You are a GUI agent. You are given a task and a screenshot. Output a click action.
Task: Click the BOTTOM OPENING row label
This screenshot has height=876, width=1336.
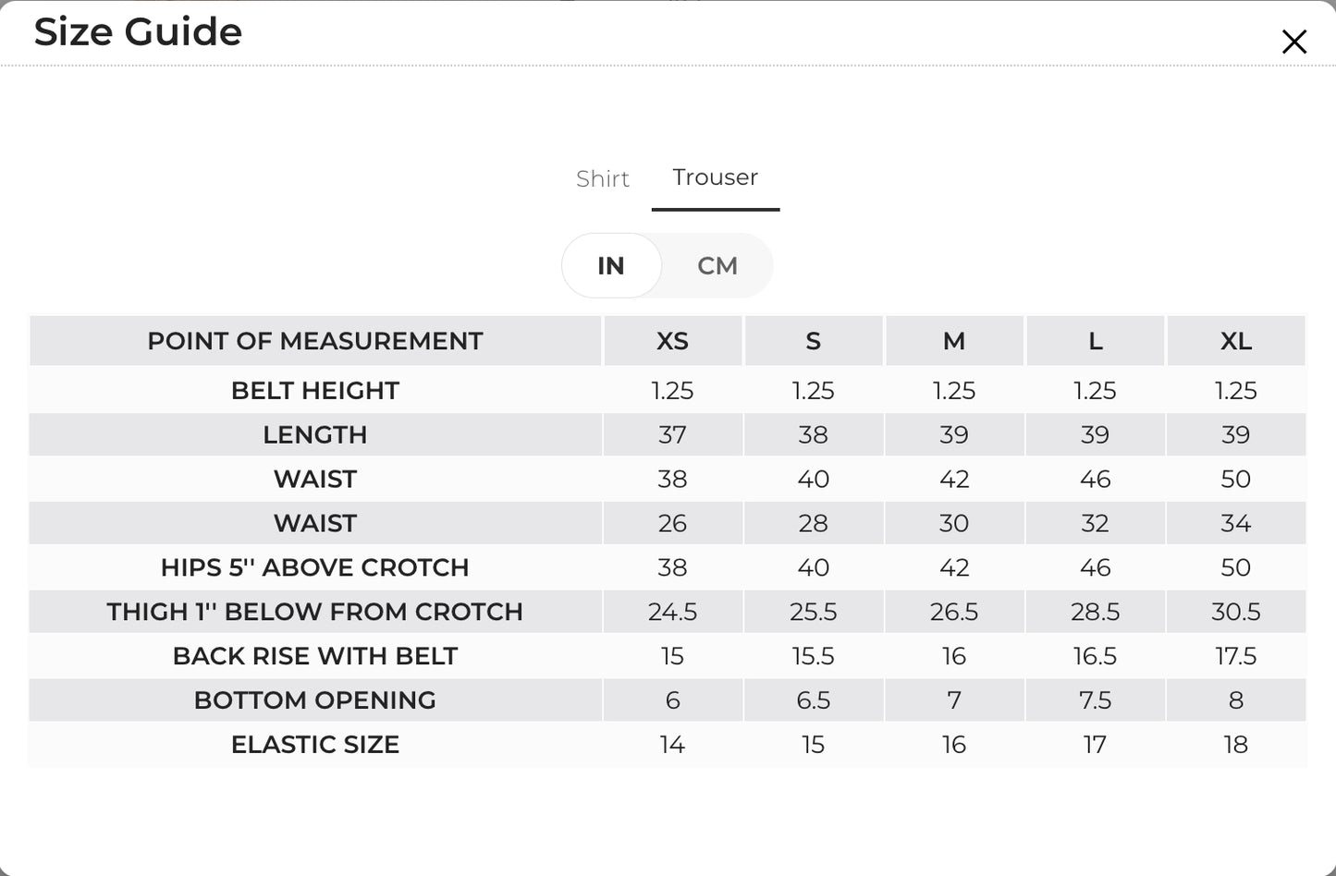coord(315,700)
